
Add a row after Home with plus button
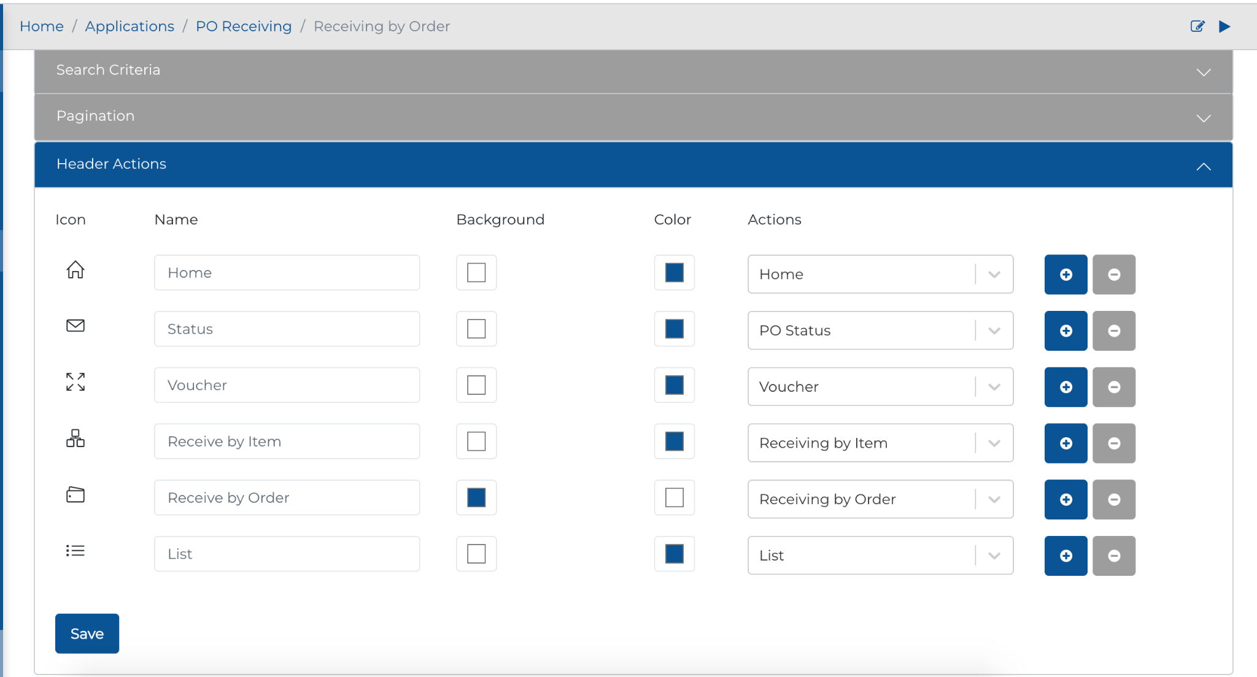(1066, 275)
